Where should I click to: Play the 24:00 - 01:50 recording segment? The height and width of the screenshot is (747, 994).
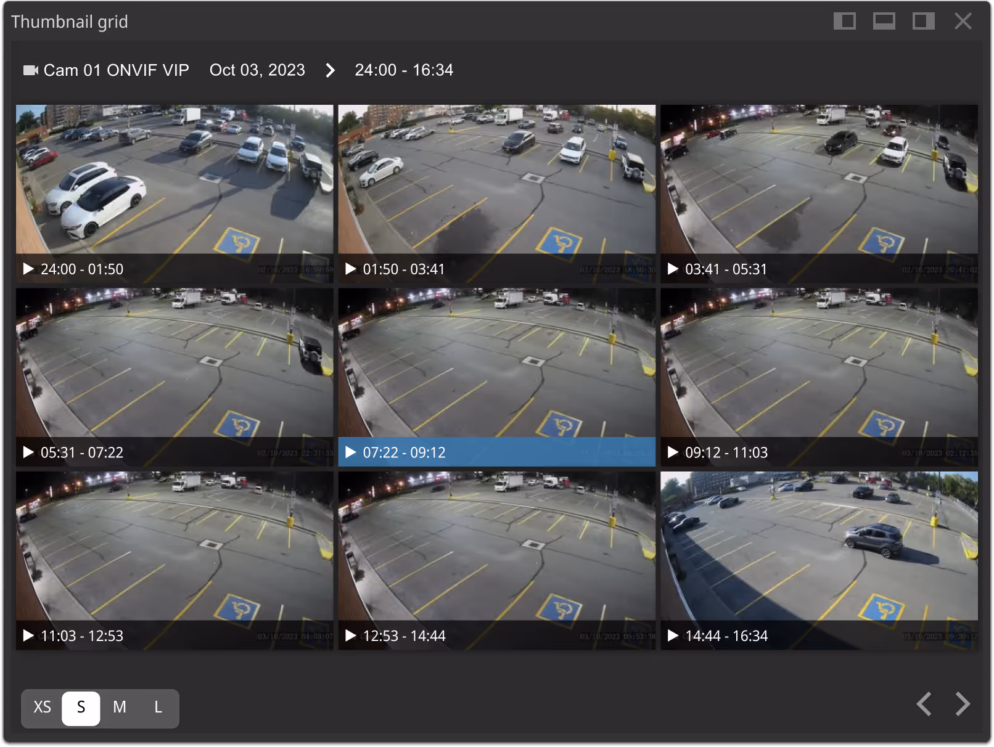pos(28,268)
